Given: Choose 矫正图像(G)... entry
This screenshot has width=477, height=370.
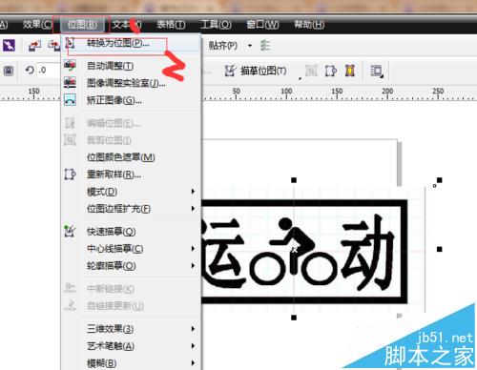Looking at the screenshot, I should point(131,100).
